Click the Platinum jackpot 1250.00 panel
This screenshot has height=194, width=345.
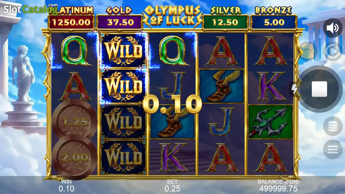click(71, 22)
